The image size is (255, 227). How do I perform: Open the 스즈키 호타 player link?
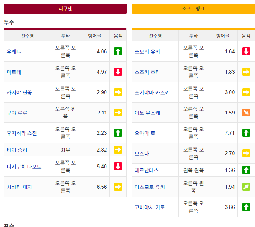147,72
